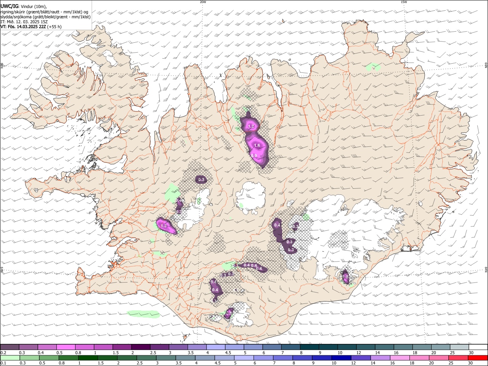Viewport: 488px width, 366px height.
Task: Pick snow legend swatch between 0.8 and 1
Action: [84, 347]
